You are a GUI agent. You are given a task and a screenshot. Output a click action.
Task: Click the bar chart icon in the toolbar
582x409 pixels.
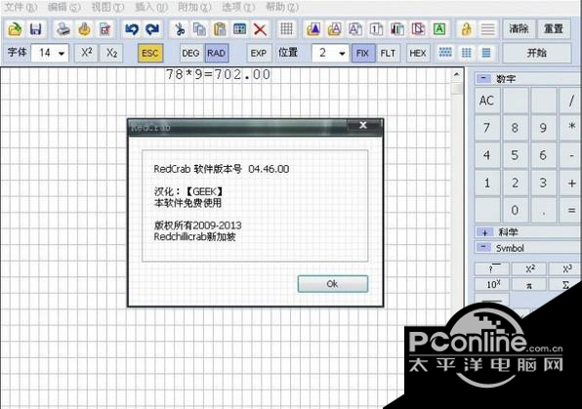[x=397, y=29]
